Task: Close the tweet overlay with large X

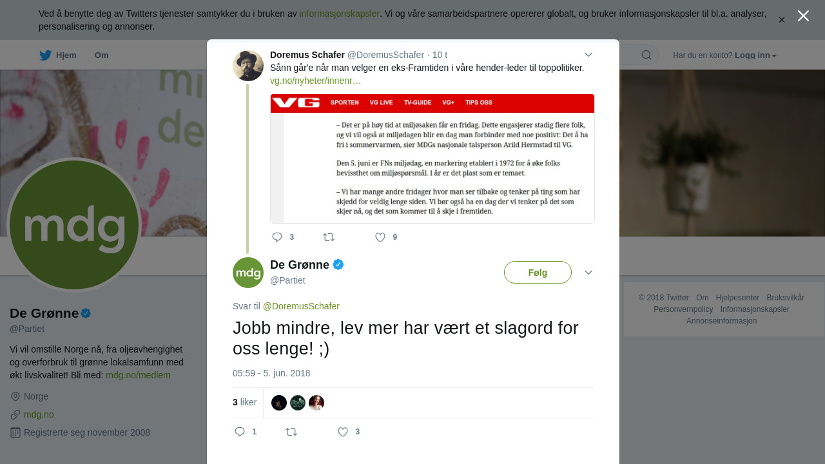Action: (x=803, y=15)
